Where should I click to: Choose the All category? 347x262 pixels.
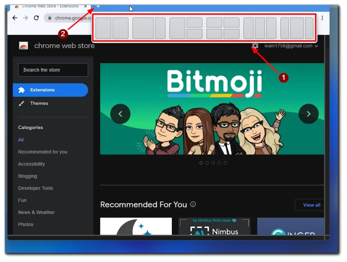tap(21, 140)
